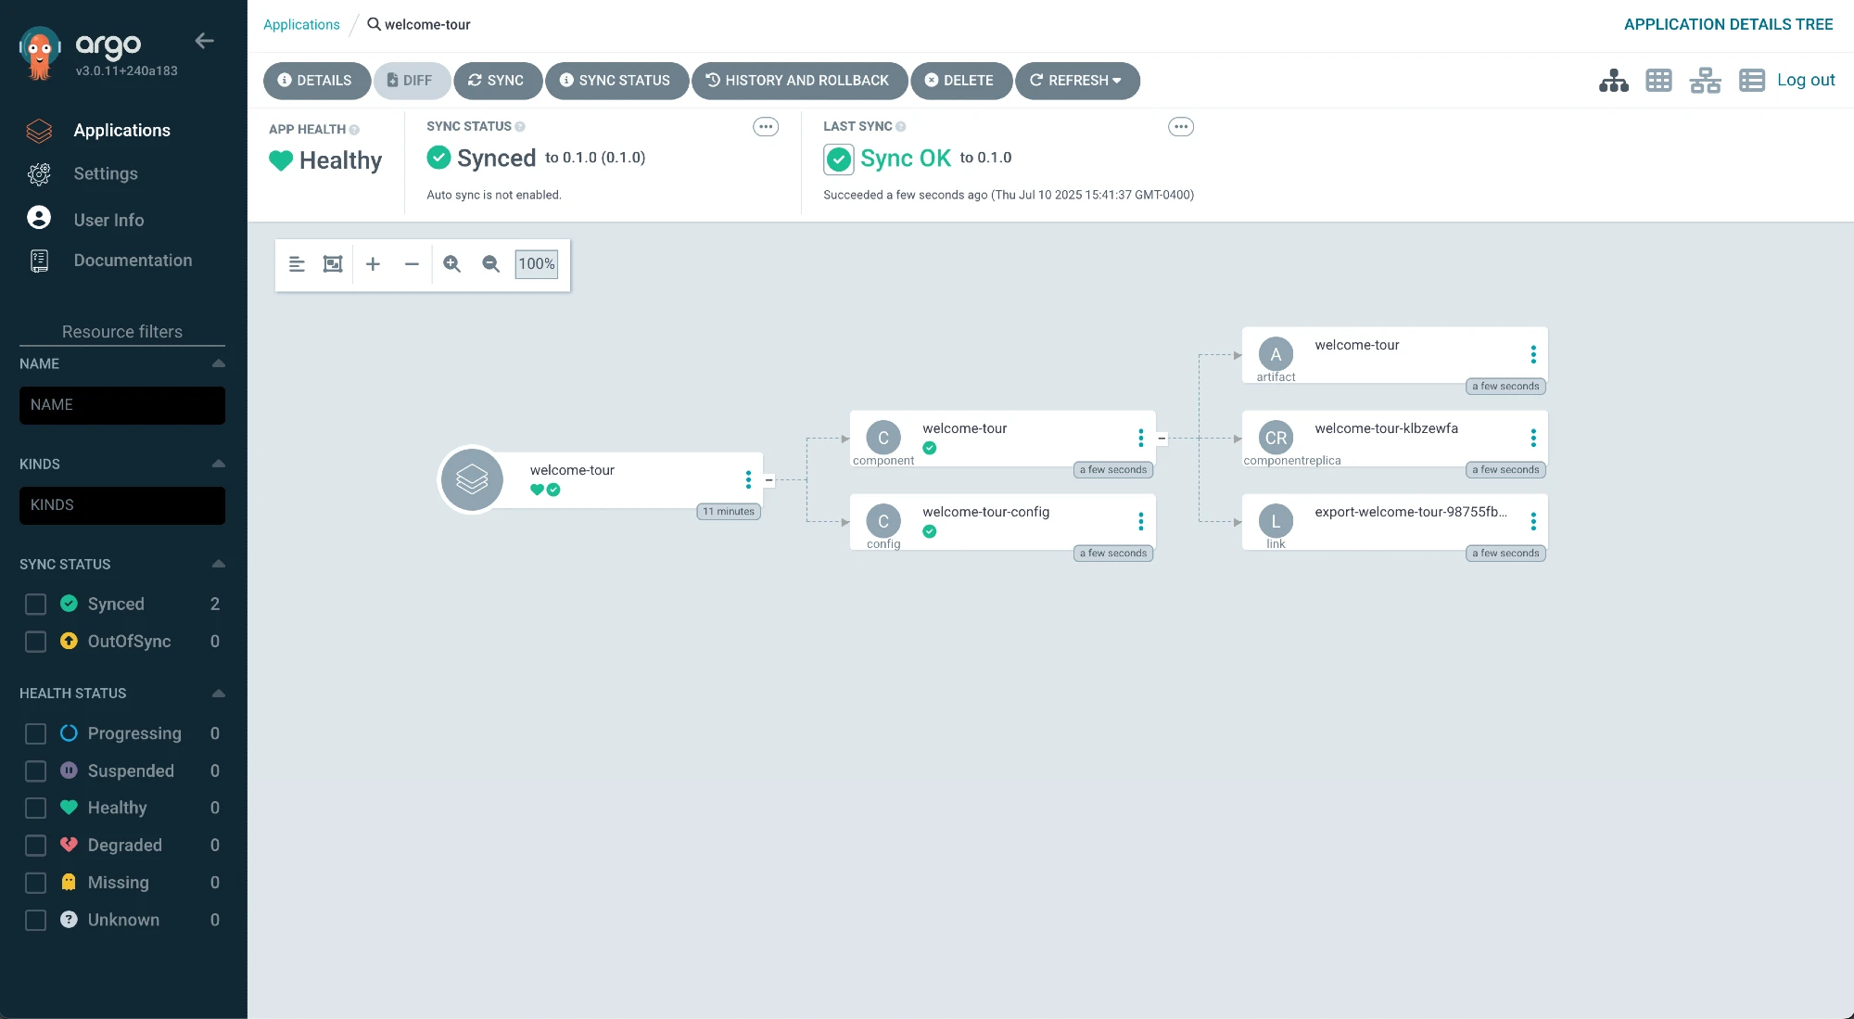Viewport: 1854px width, 1019px height.
Task: Open the menu of the welcome-tour-config node
Action: click(x=1140, y=521)
